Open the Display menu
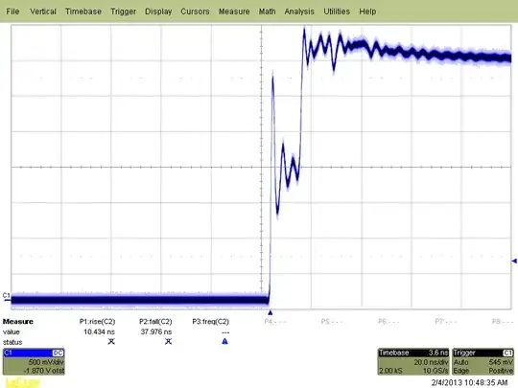Image resolution: width=518 pixels, height=388 pixels. tap(158, 11)
